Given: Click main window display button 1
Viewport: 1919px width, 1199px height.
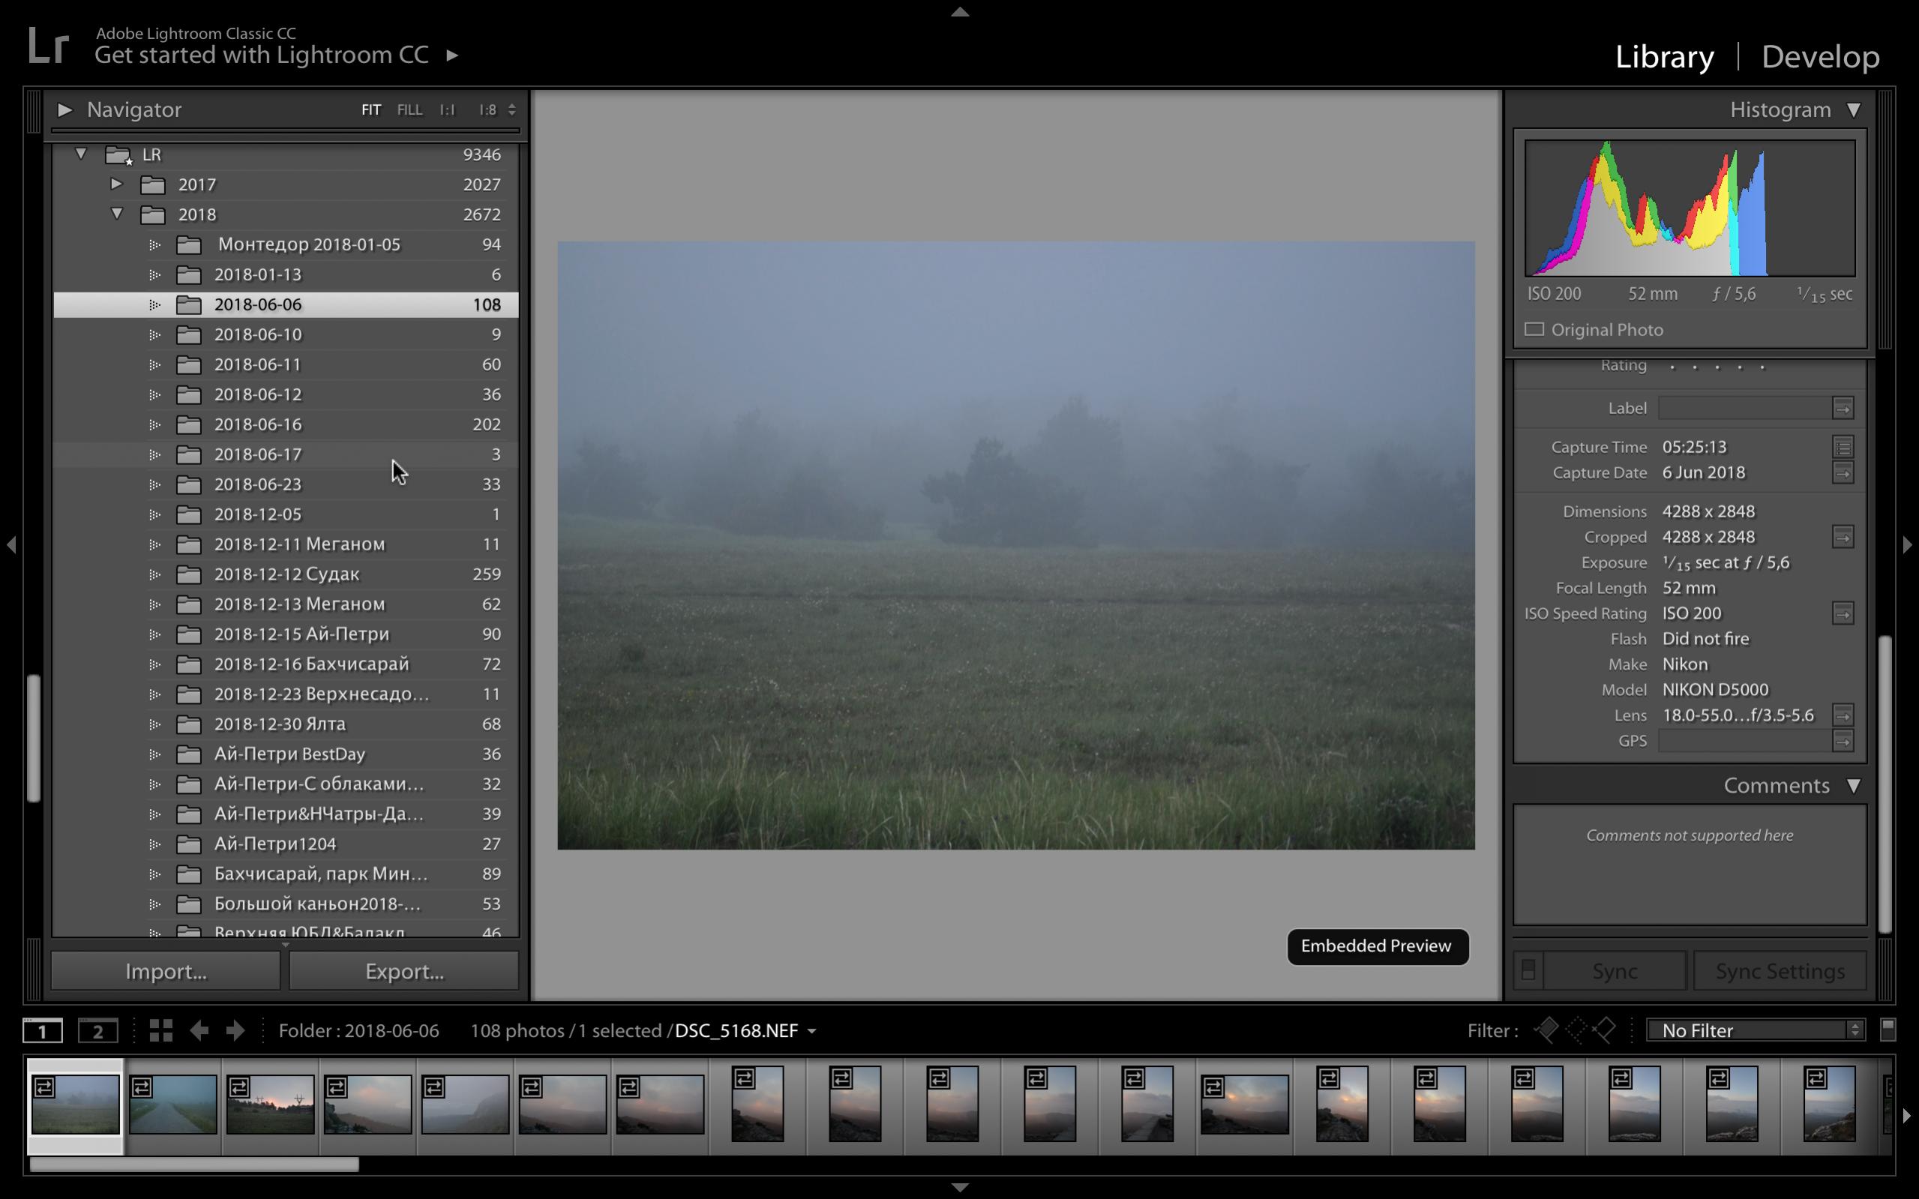Looking at the screenshot, I should [x=42, y=1030].
